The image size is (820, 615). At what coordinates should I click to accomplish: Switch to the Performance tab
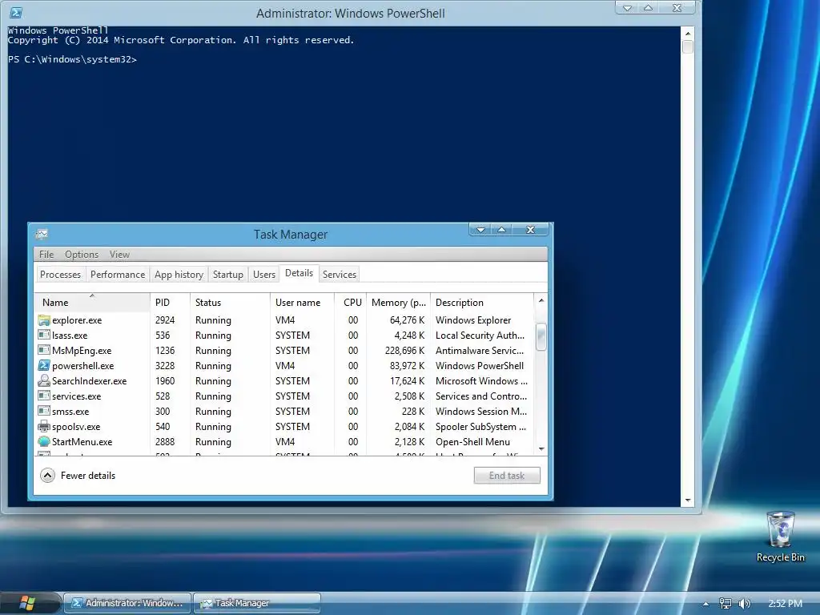coord(118,275)
